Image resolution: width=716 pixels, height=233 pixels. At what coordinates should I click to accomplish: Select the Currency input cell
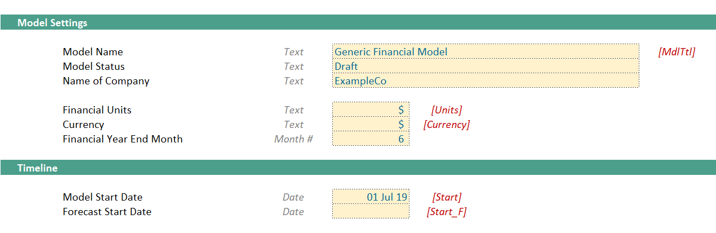pyautogui.click(x=371, y=124)
